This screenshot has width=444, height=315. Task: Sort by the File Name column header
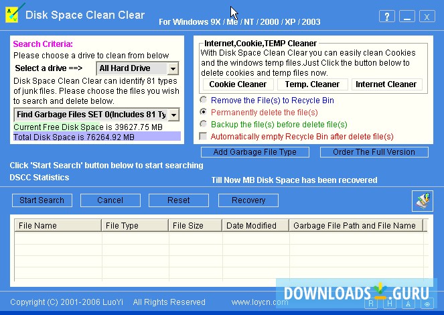click(x=58, y=225)
